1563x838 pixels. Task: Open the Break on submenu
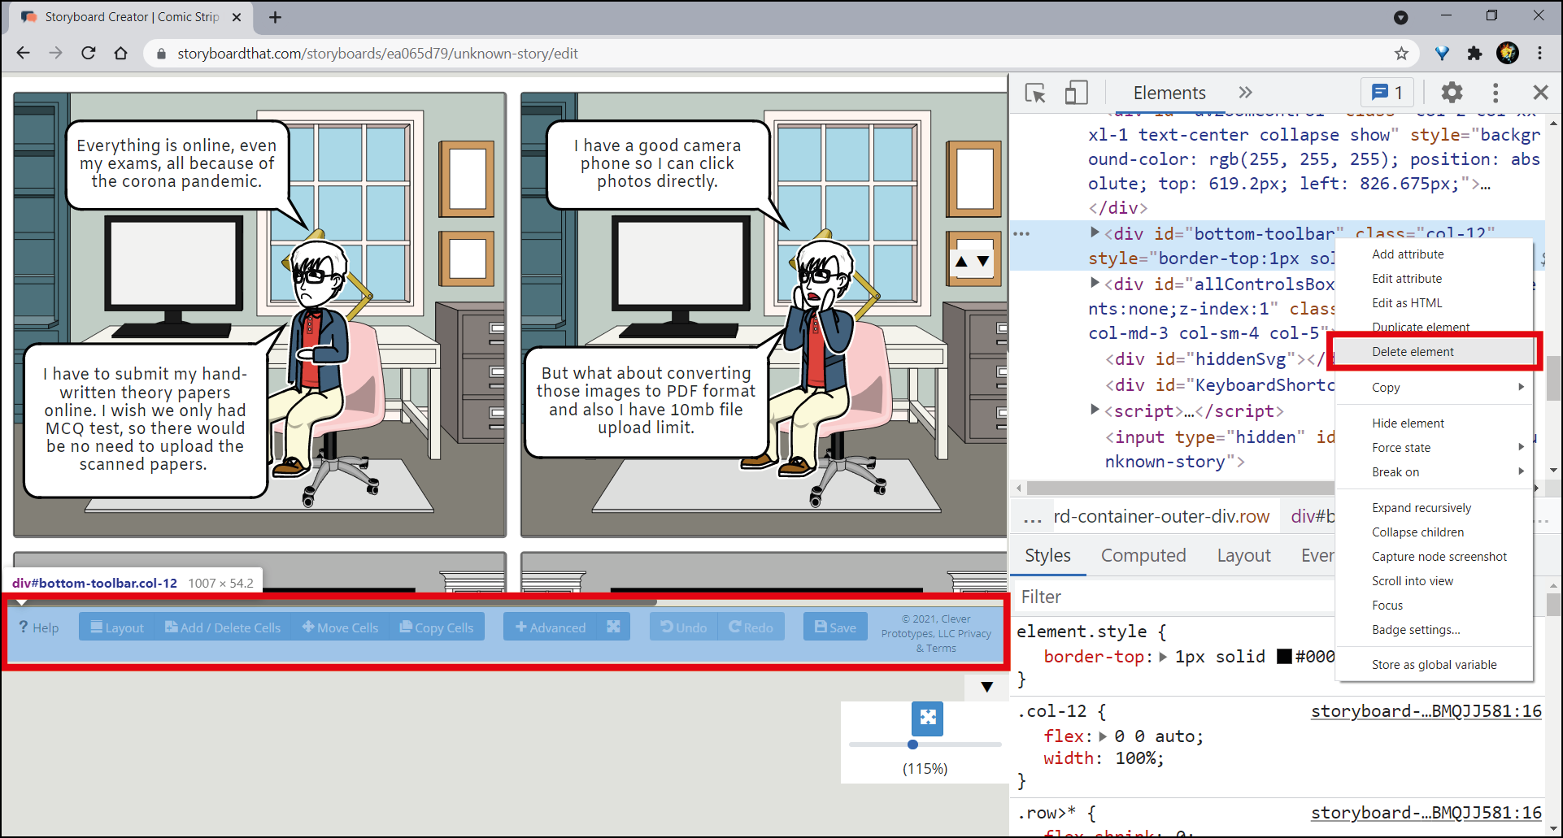[1435, 472]
